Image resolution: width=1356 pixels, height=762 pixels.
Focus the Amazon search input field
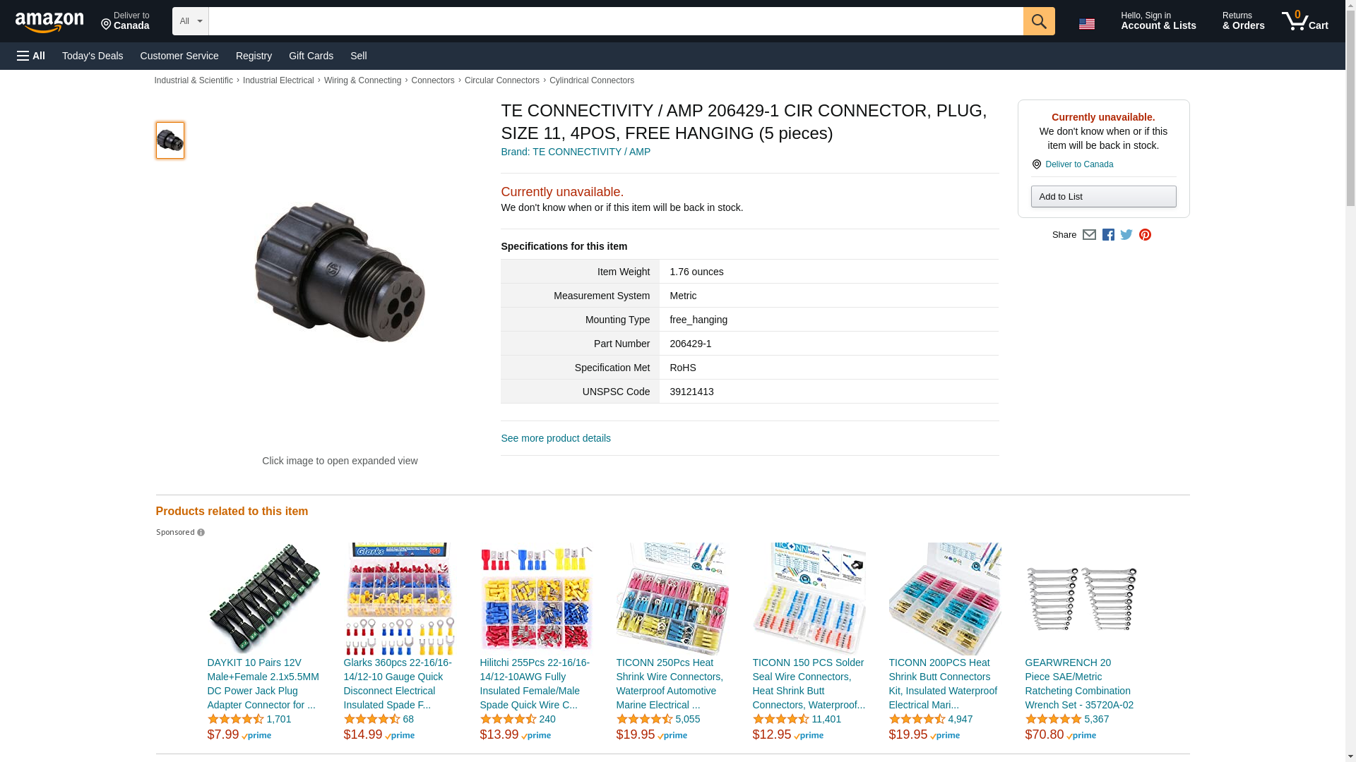[x=616, y=21]
